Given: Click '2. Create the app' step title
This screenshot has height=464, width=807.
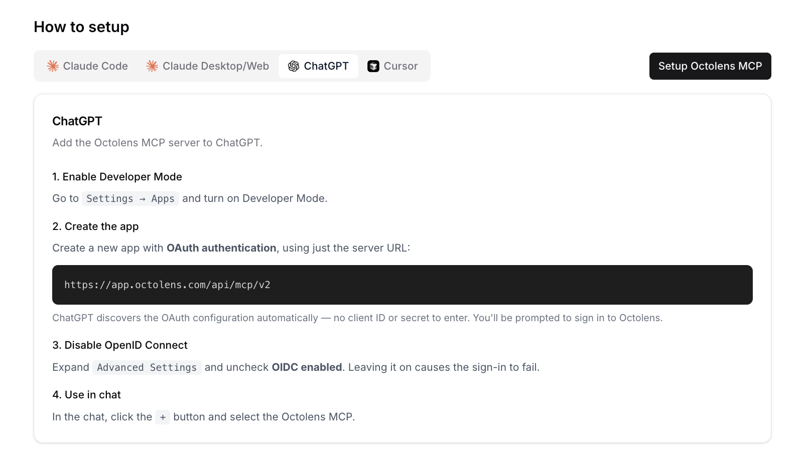Looking at the screenshot, I should 95,226.
